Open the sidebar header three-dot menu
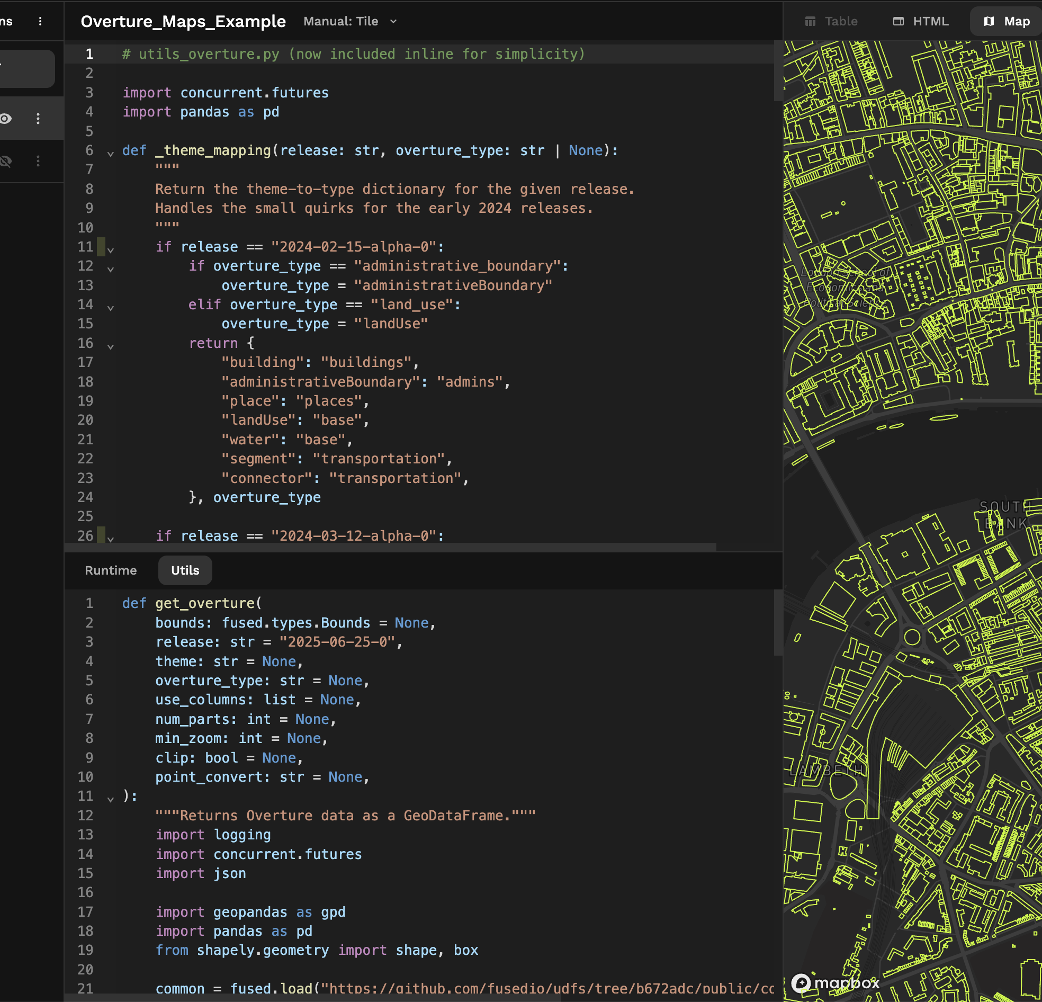The image size is (1042, 1002). point(40,21)
